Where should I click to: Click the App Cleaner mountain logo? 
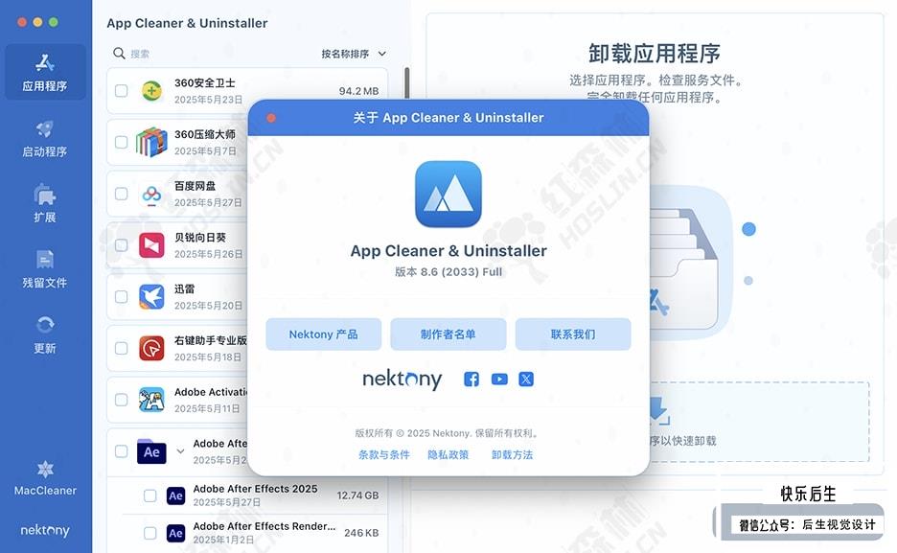tap(448, 194)
